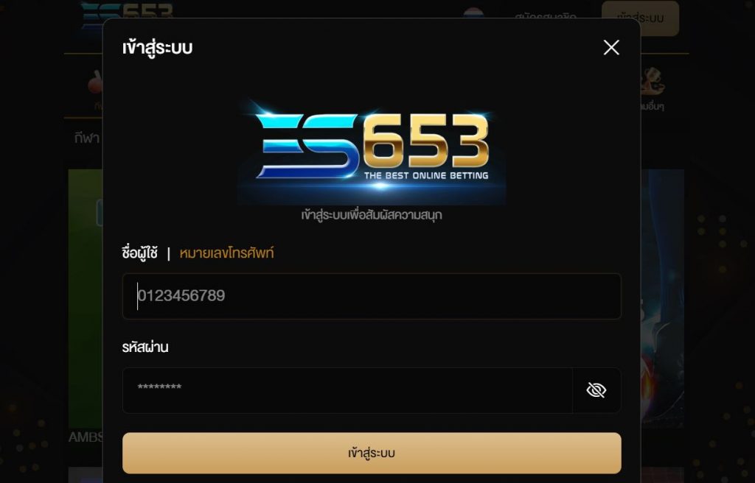
Task: Open the game banner behind dialog's right edge
Action: pos(662,298)
